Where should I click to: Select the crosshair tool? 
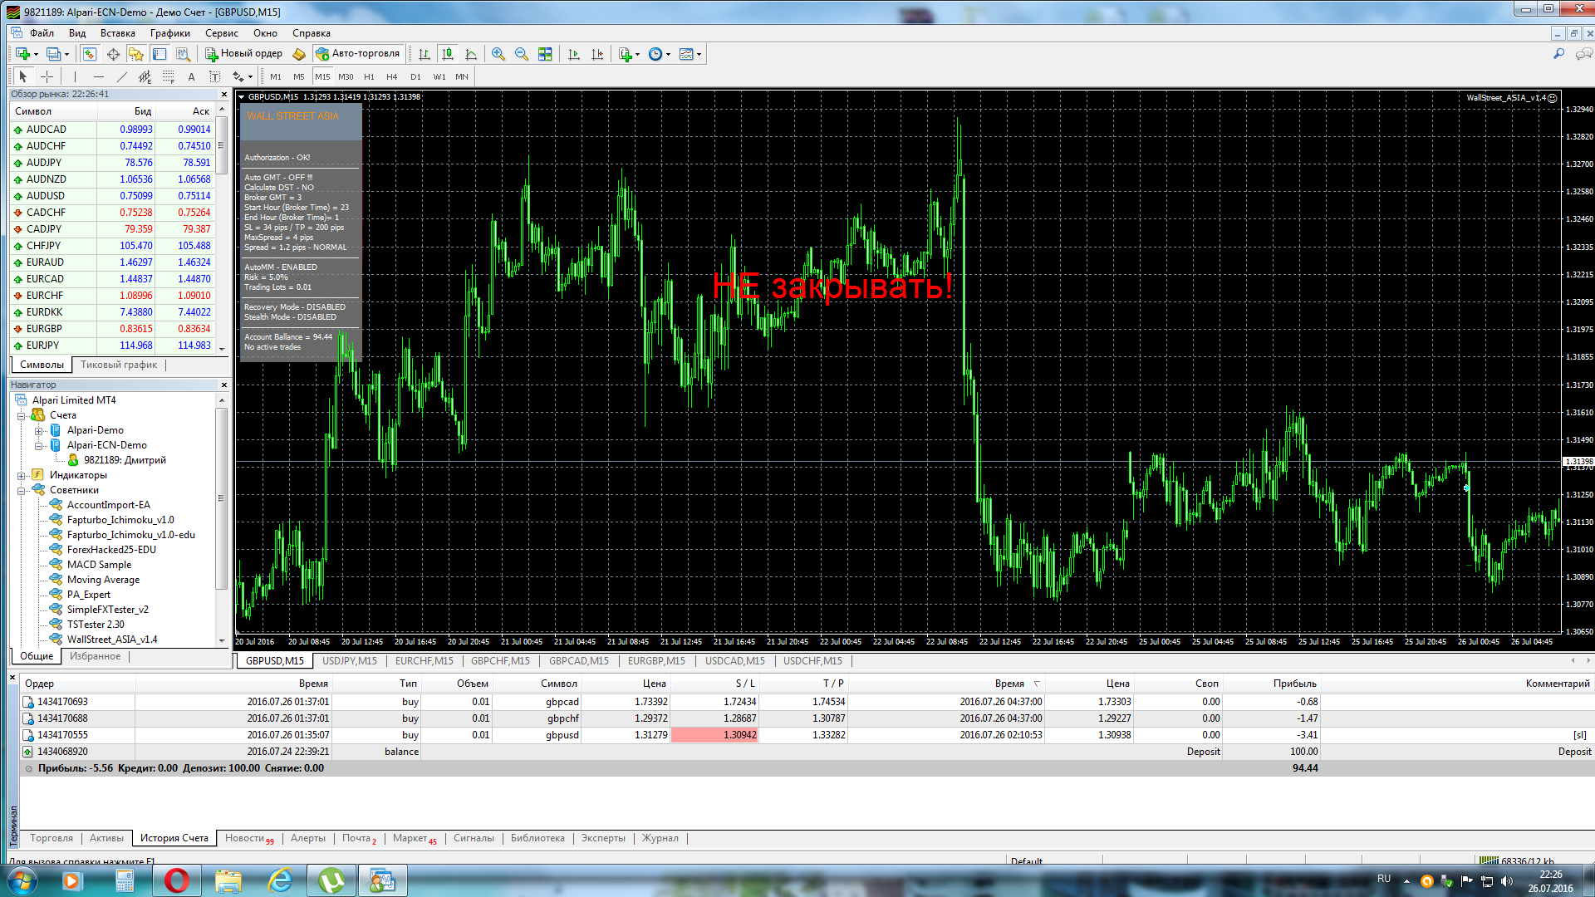click(47, 76)
